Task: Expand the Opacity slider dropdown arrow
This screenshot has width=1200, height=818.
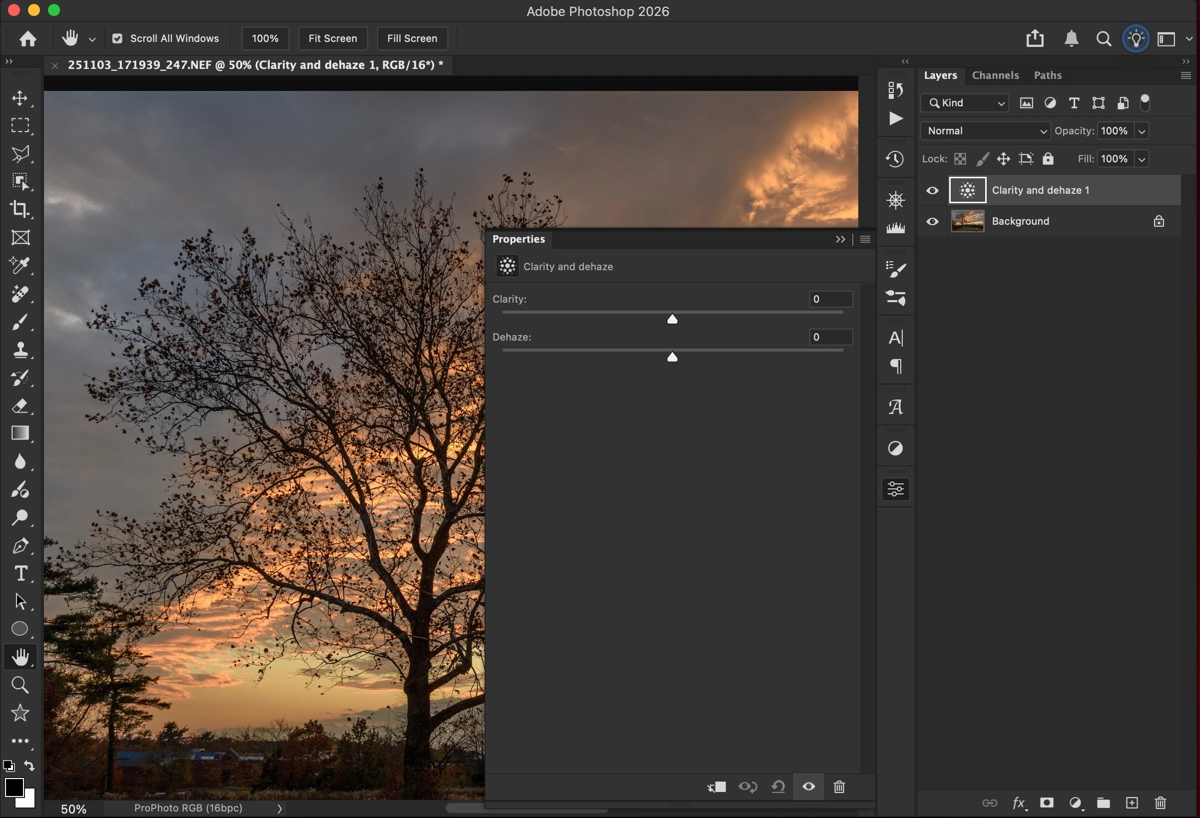Action: [x=1142, y=131]
